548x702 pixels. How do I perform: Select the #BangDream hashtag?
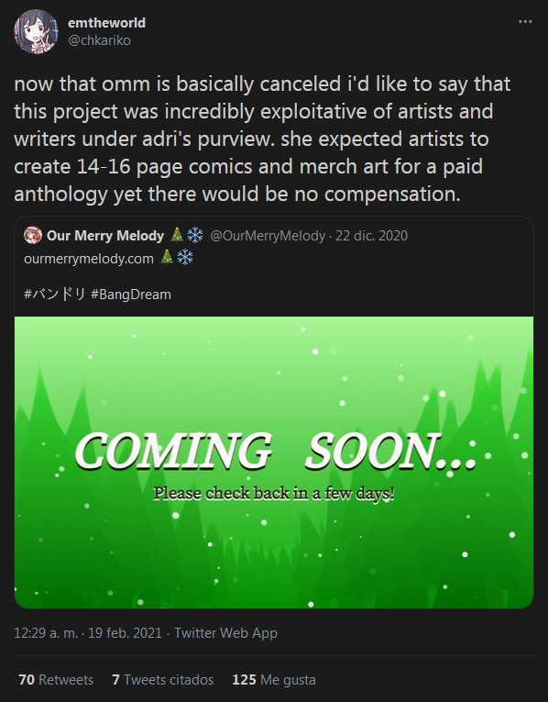(130, 295)
